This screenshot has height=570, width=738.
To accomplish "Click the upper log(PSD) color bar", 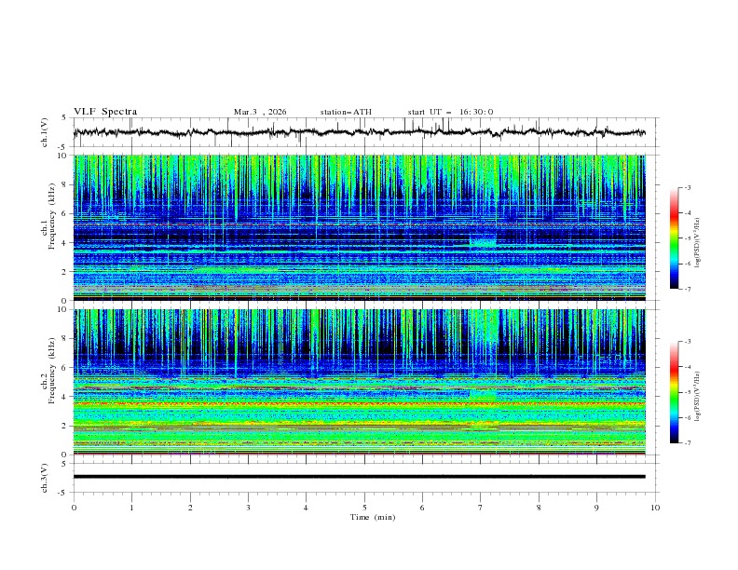I will [x=674, y=238].
